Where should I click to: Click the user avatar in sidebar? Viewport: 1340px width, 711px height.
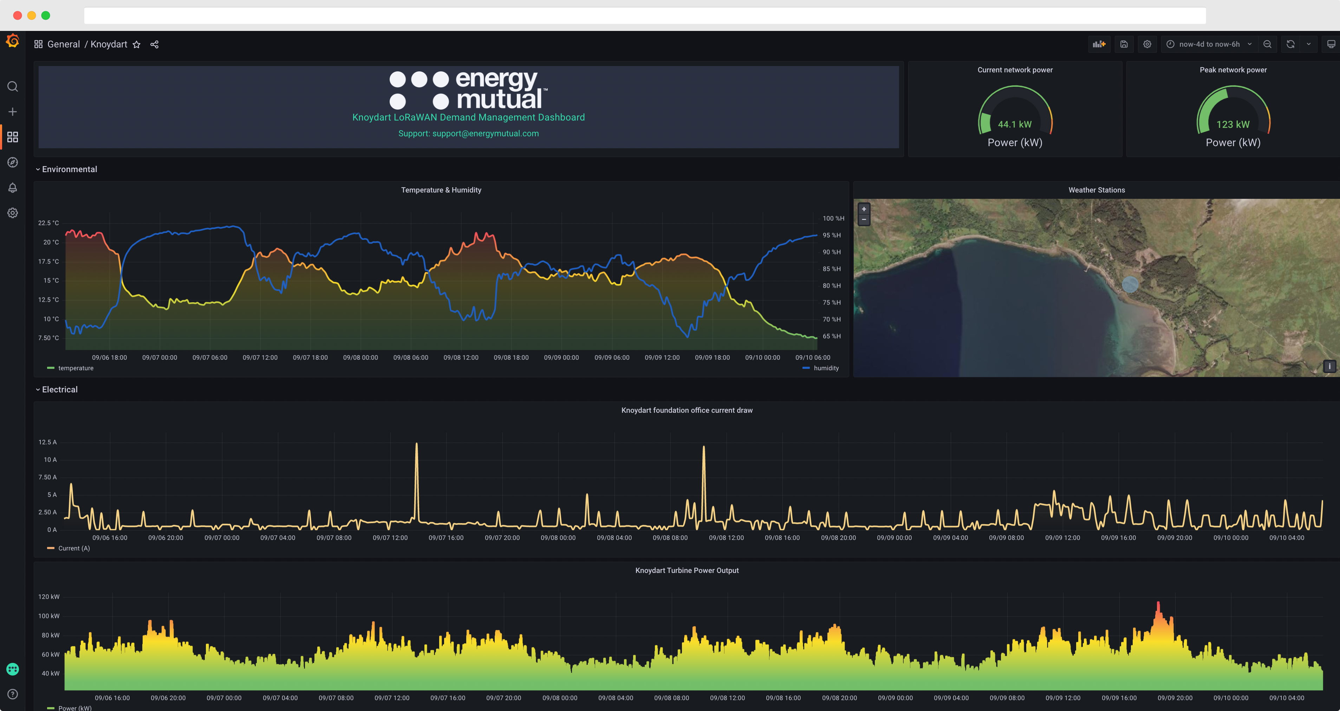(13, 670)
